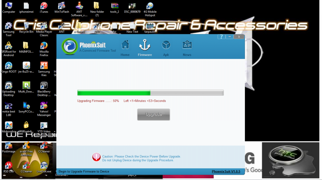Viewport: 322px width, 180px height.
Task: Click the red caution warning icon
Action: click(96, 157)
